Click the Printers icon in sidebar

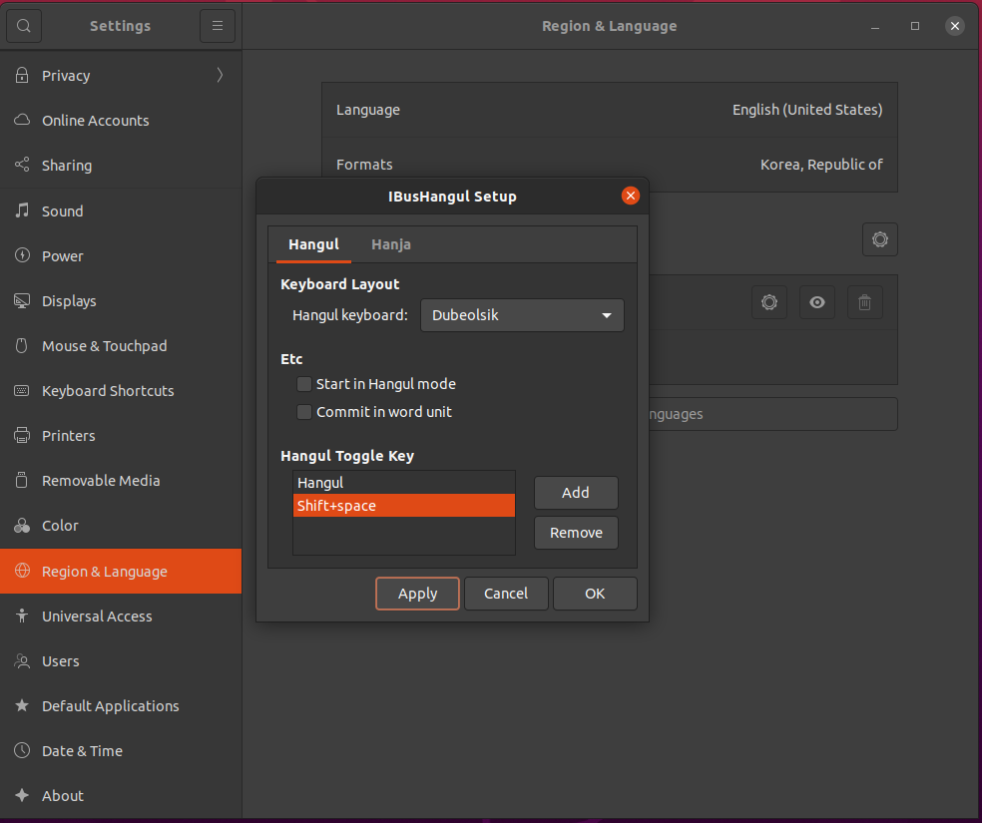[x=22, y=435]
